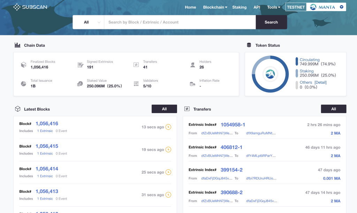This screenshot has height=213, width=357.
Task: Open the Staking page
Action: [239, 7]
